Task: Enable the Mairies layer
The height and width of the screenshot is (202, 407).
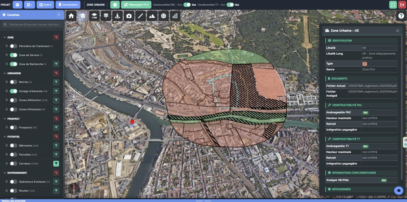Action: (13, 82)
